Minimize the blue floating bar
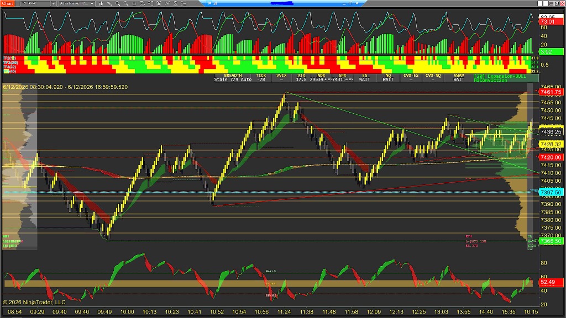 click(x=344, y=4)
